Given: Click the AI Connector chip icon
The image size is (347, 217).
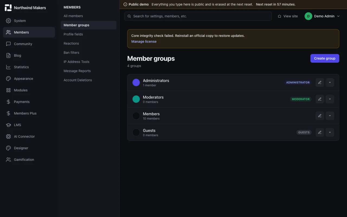Looking at the screenshot, I should coord(8,136).
